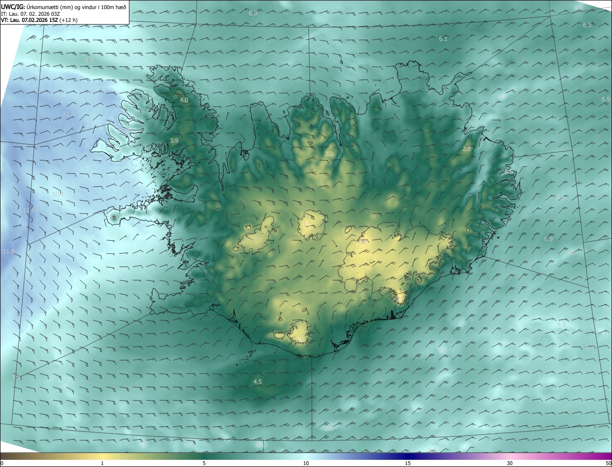Click the 30 tick label on the color scale
The width and height of the screenshot is (612, 467).
tap(510, 463)
